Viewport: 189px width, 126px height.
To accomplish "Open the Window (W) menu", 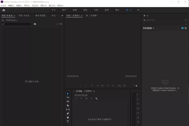I will click(x=52, y=6).
